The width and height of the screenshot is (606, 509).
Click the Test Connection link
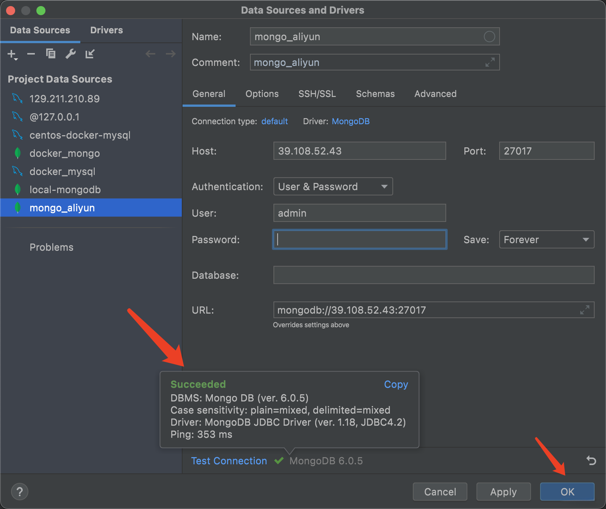[229, 461]
